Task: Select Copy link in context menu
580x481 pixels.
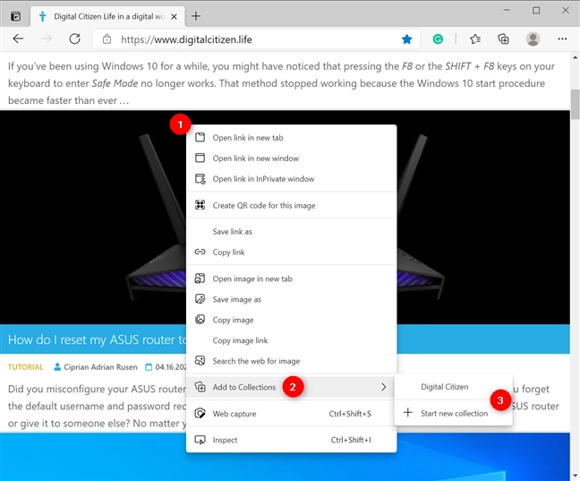Action: 292,253
